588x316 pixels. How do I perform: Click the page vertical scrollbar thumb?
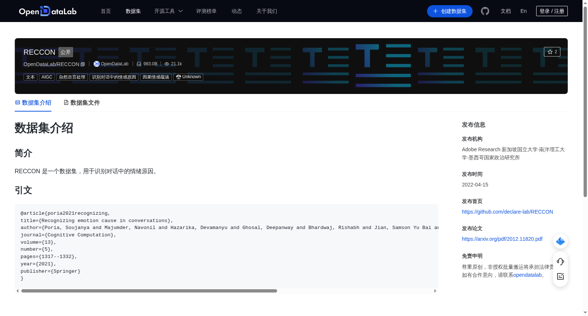click(585, 102)
